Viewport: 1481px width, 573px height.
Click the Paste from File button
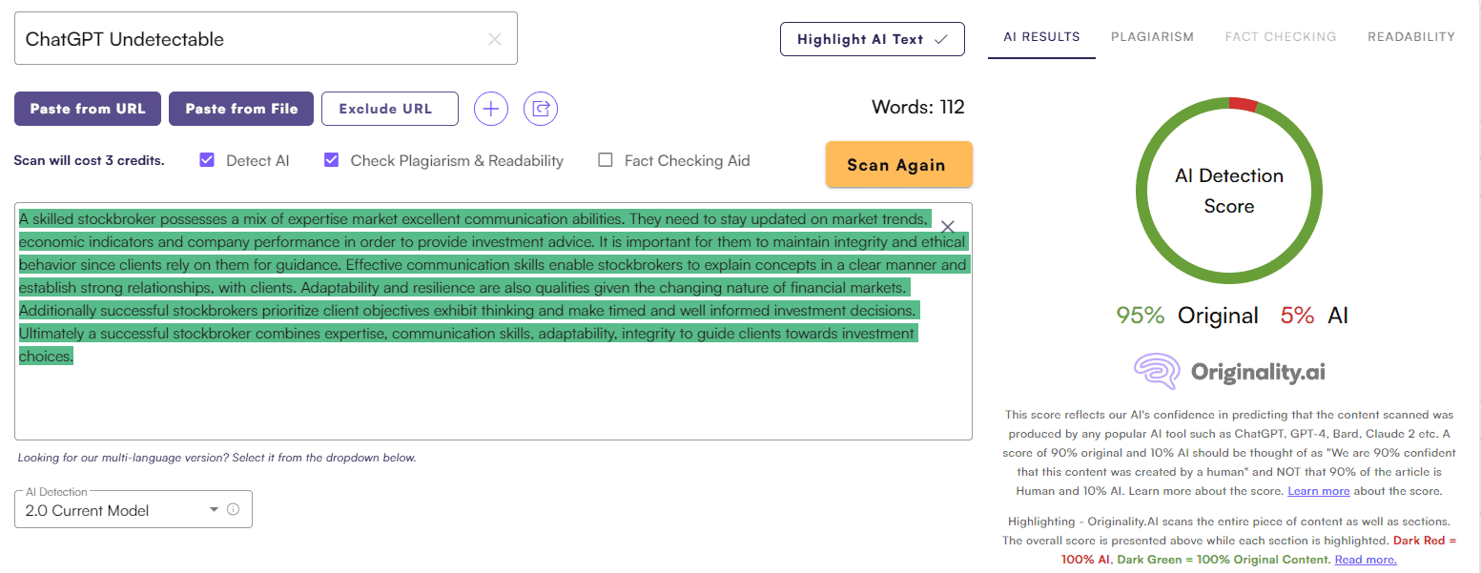click(241, 109)
